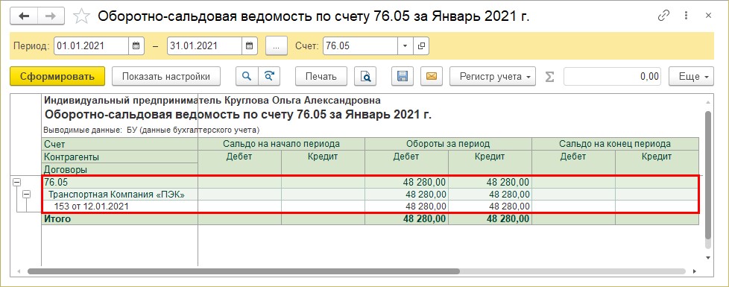
Task: Go forward with the right arrow button
Action: pyautogui.click(x=50, y=16)
